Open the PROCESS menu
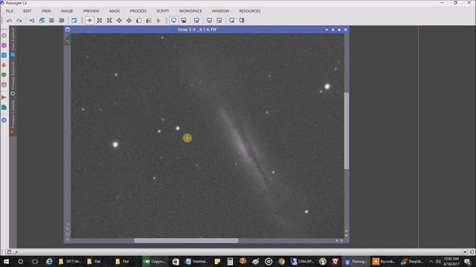The width and height of the screenshot is (476, 267). 138,11
